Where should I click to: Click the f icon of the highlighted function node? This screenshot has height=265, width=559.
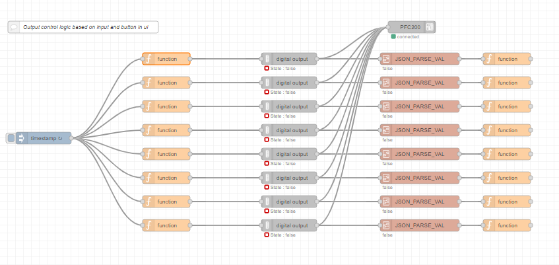(148, 59)
